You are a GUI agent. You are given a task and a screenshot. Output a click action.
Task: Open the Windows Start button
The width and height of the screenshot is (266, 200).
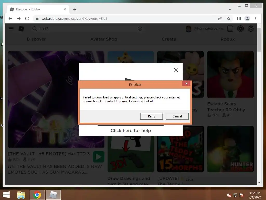coord(6,195)
